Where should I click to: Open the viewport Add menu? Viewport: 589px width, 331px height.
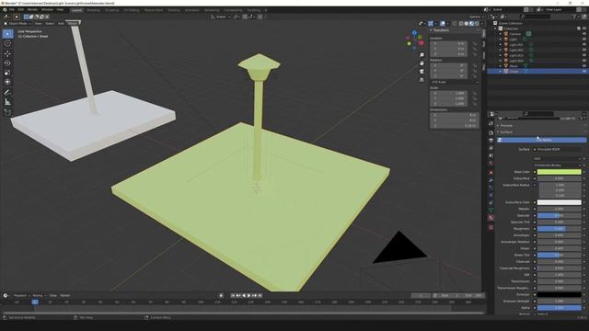click(x=61, y=23)
